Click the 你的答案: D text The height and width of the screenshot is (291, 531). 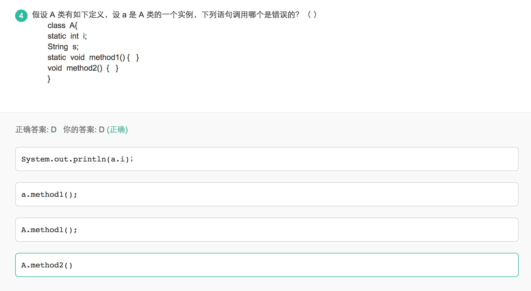[x=84, y=130]
